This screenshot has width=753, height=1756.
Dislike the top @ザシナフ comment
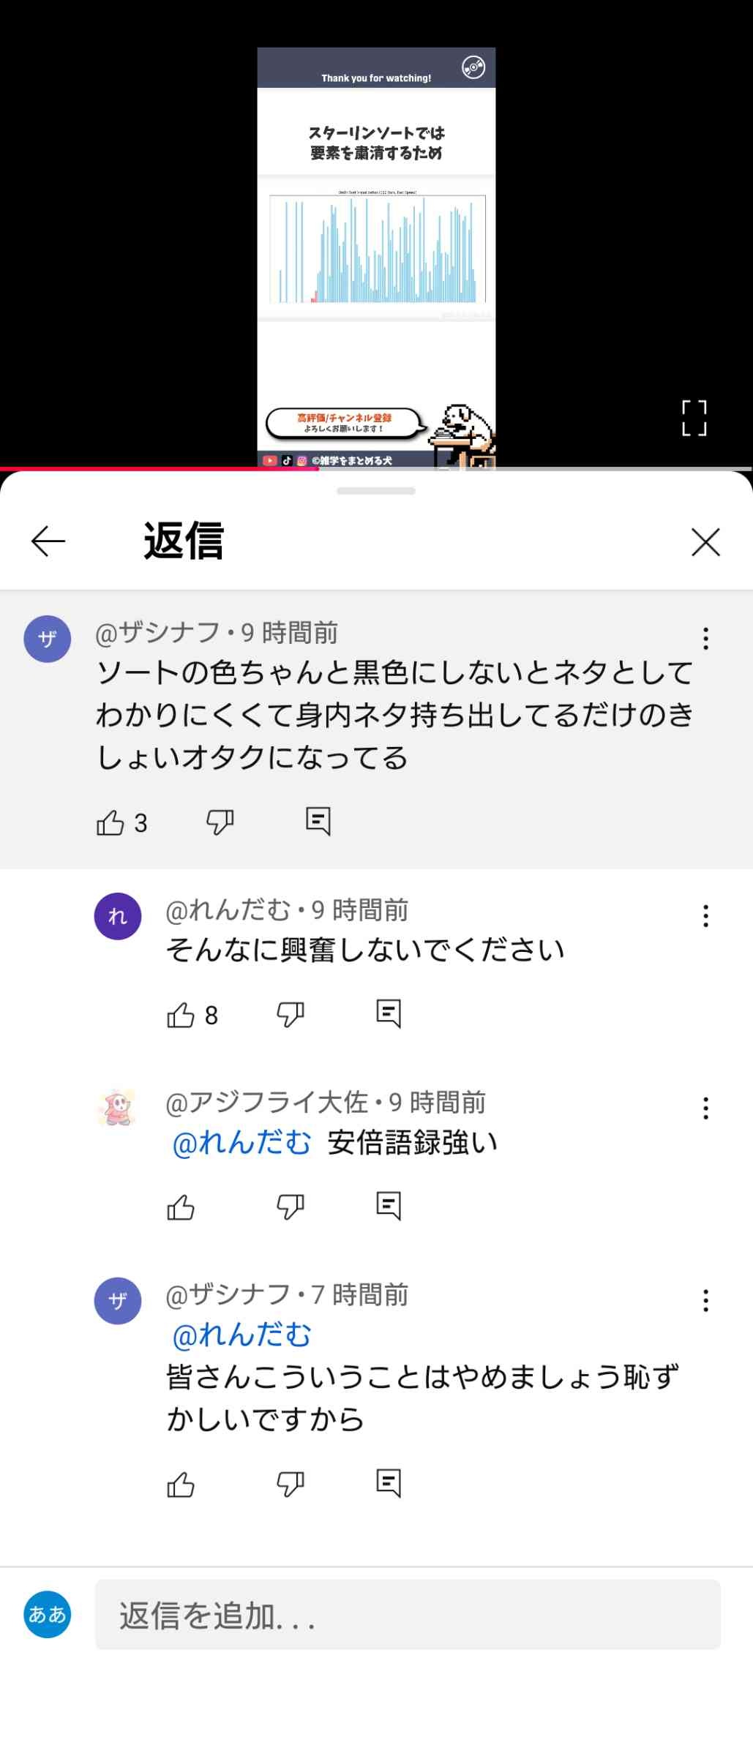[220, 822]
